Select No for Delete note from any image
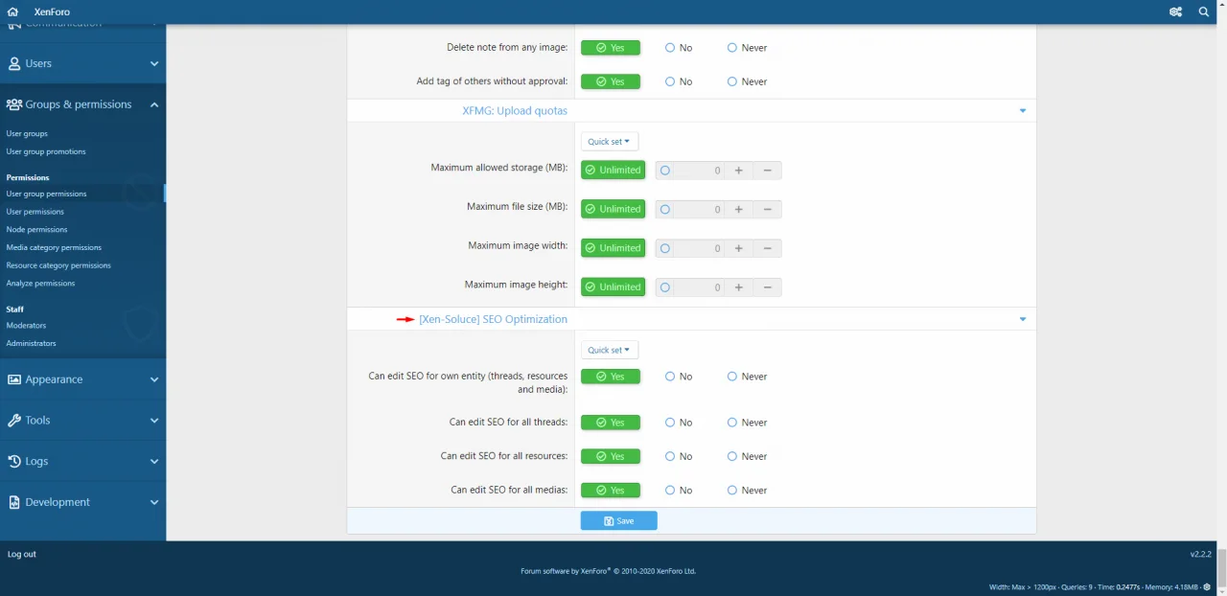This screenshot has height=596, width=1227. click(671, 48)
